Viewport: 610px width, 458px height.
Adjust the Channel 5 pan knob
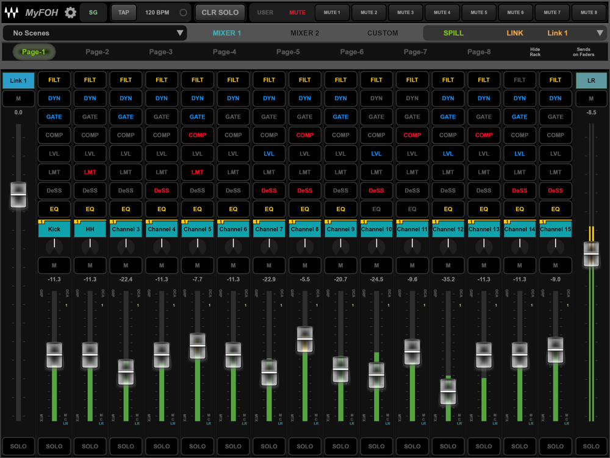tap(197, 245)
